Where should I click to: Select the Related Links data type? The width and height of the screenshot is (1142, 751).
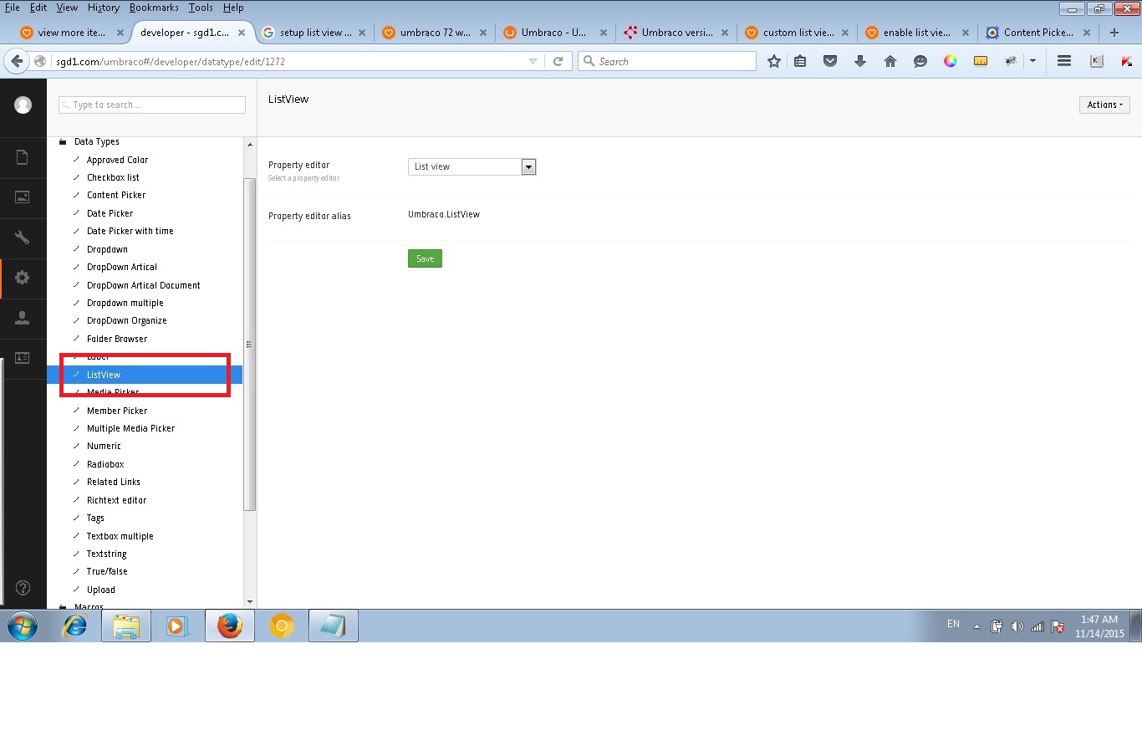click(114, 482)
